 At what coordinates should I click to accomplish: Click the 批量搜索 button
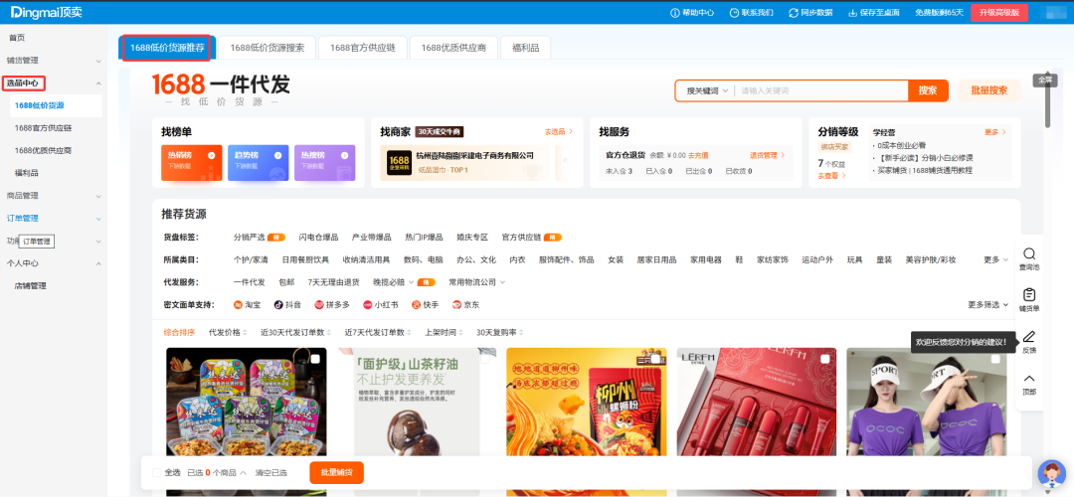point(989,90)
